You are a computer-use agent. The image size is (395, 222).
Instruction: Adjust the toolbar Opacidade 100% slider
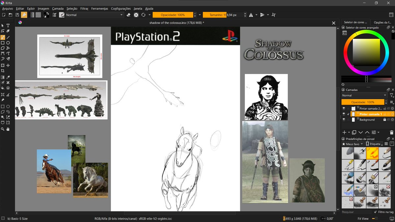(173, 15)
